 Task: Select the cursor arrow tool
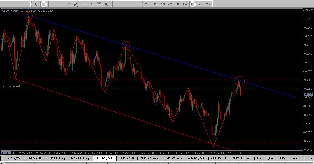pos(36,4)
